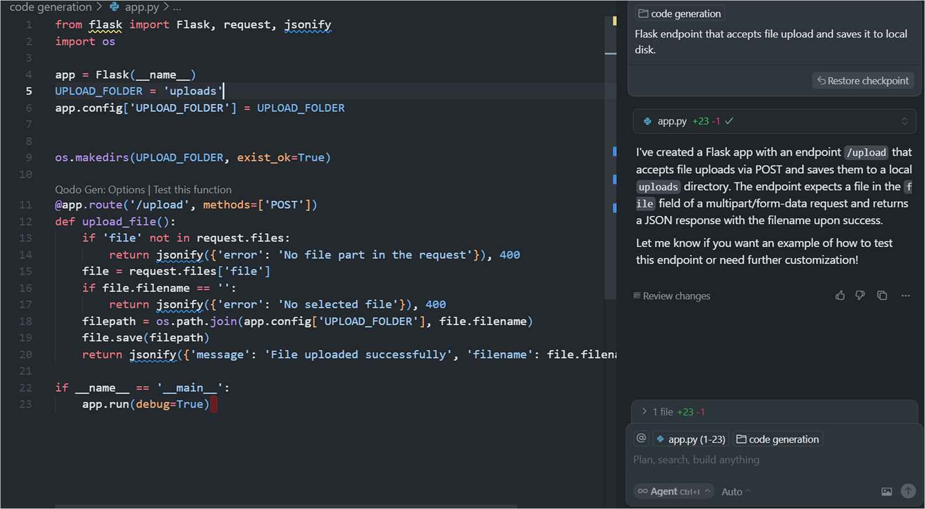
Task: Click the Review changes link
Action: (x=672, y=296)
